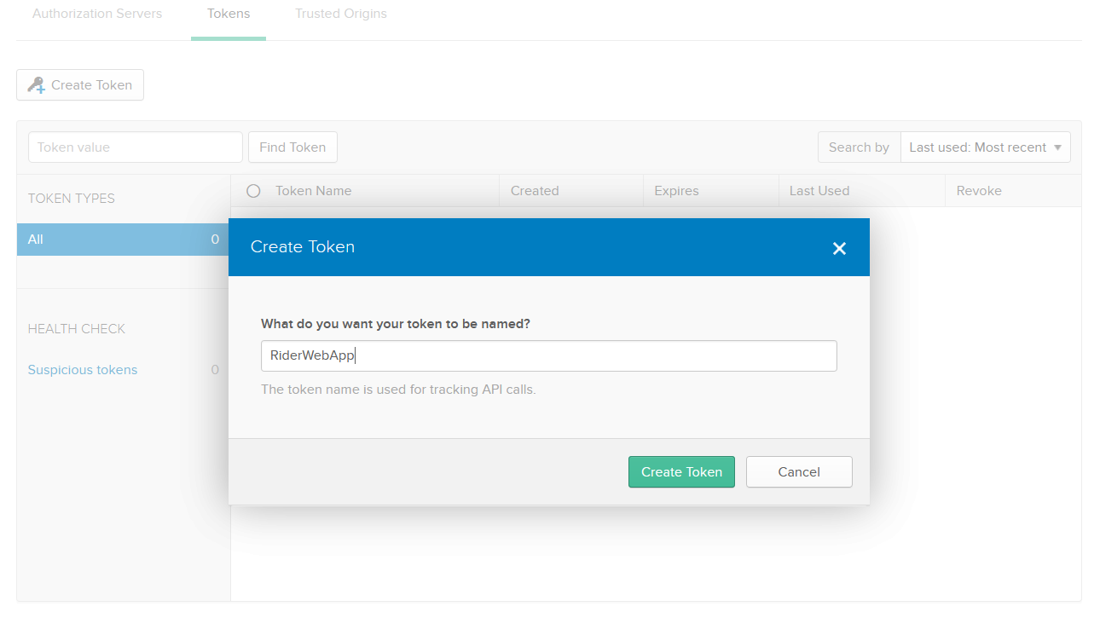Viewport: 1100px width, 618px height.
Task: Toggle the select-all circle beside Token Name
Action: tap(253, 191)
